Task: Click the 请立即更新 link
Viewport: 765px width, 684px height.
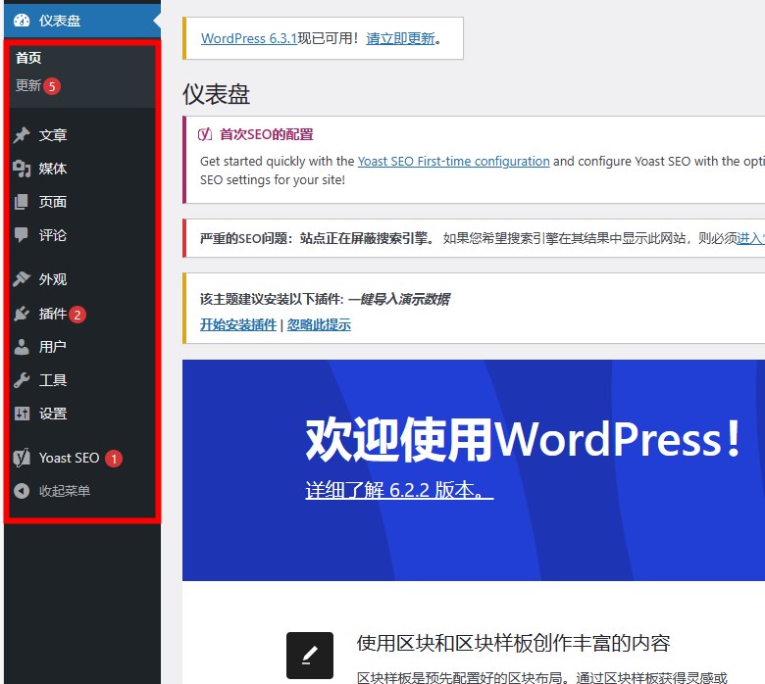Action: [400, 38]
